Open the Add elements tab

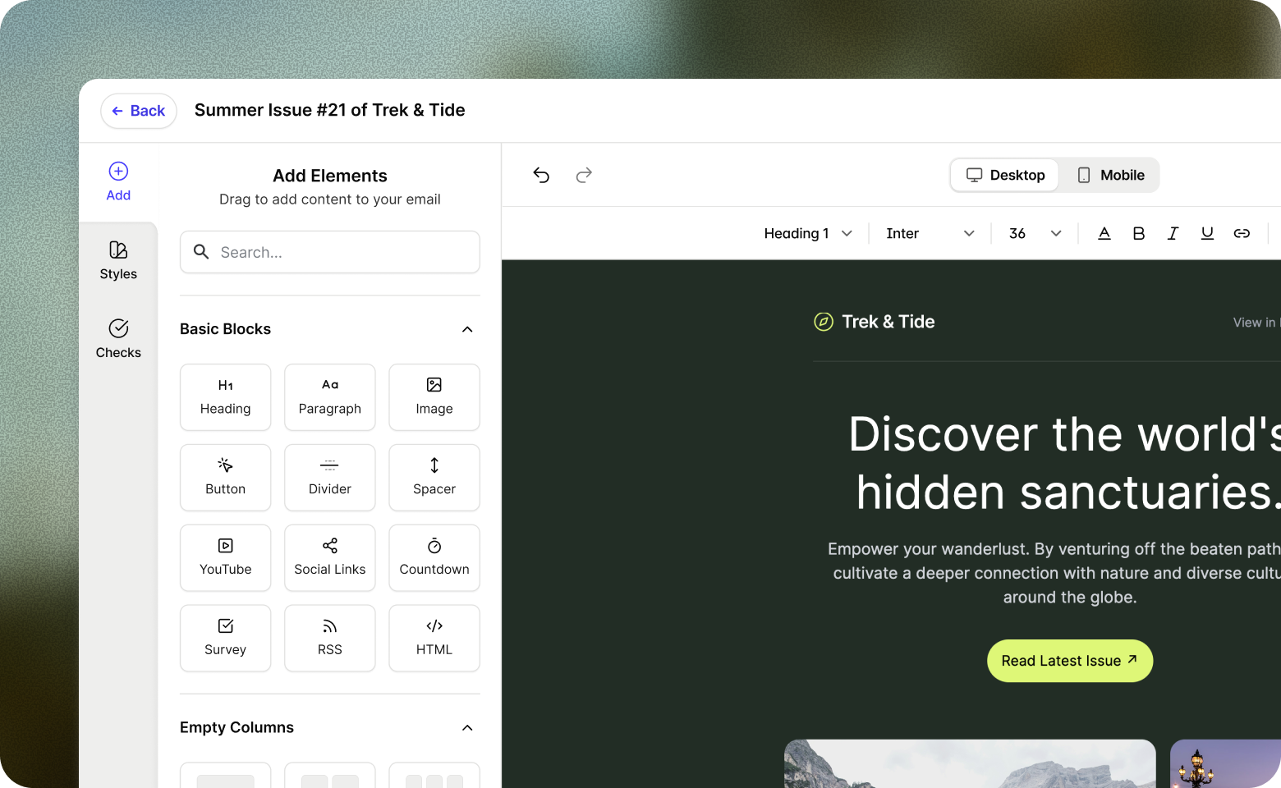[x=118, y=182]
